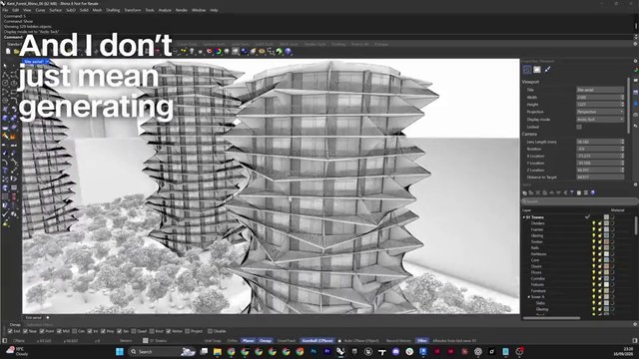This screenshot has width=639, height=359.
Task: Click the new sublayer icon in Layers toolbar
Action: click(531, 192)
